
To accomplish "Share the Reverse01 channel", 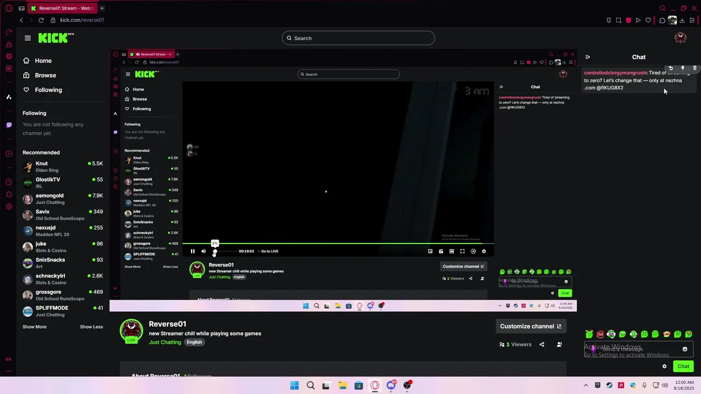I will pos(542,344).
